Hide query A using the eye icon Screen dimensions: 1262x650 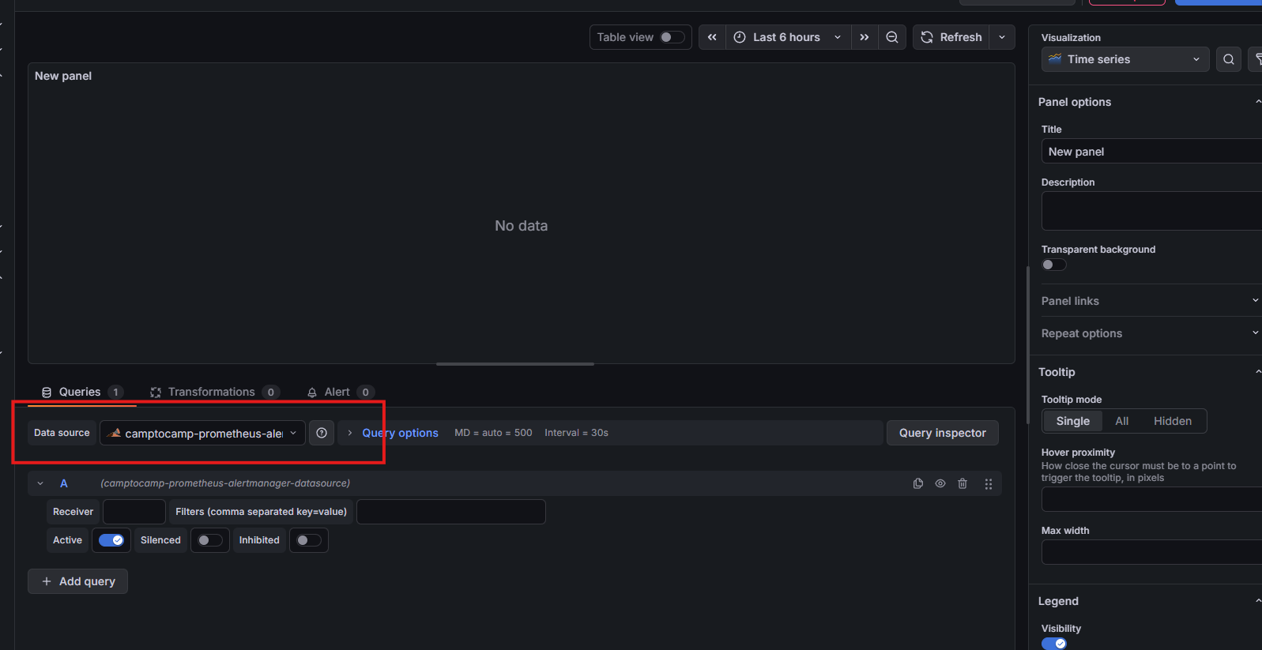(x=940, y=483)
